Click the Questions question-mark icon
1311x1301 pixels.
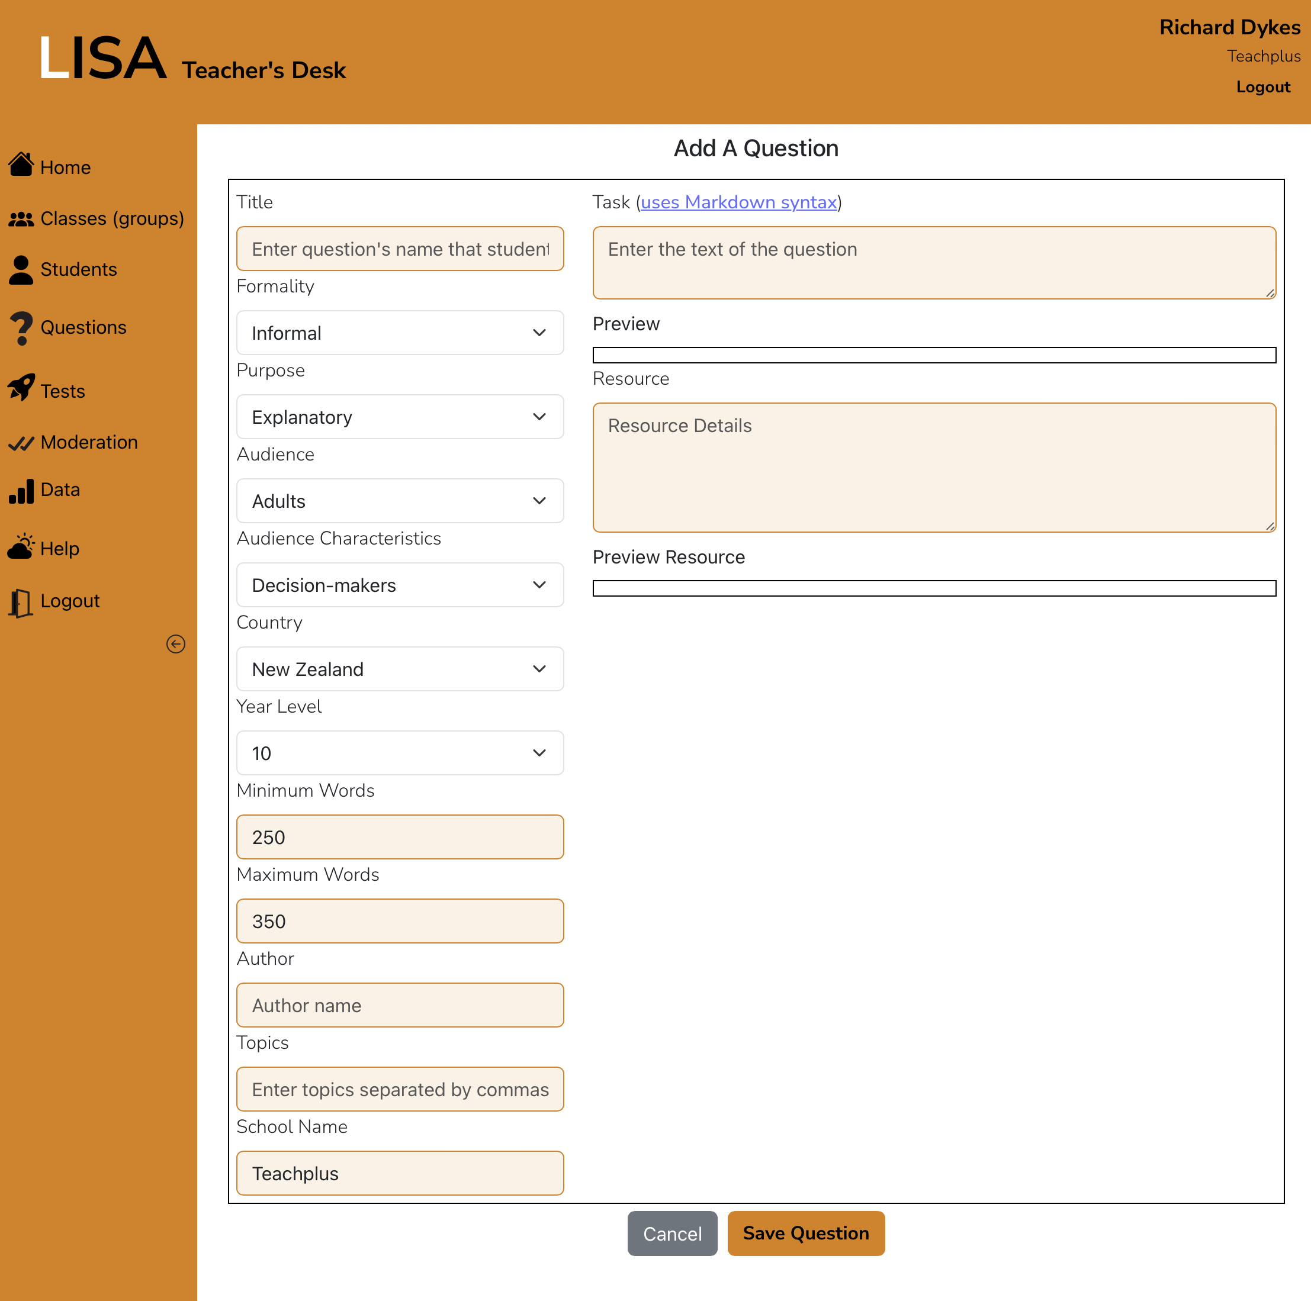[x=21, y=329]
